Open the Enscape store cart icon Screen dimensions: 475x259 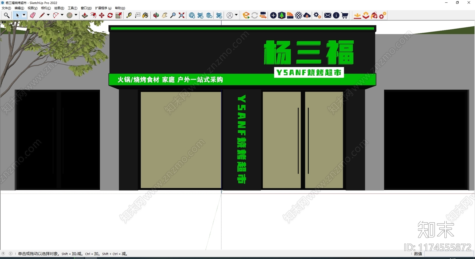345,15
